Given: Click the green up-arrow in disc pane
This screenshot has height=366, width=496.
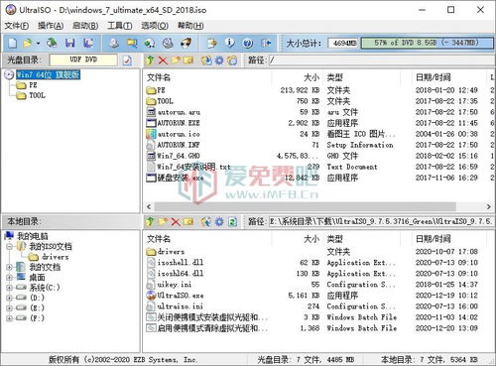Looking at the screenshot, I should click(x=150, y=61).
